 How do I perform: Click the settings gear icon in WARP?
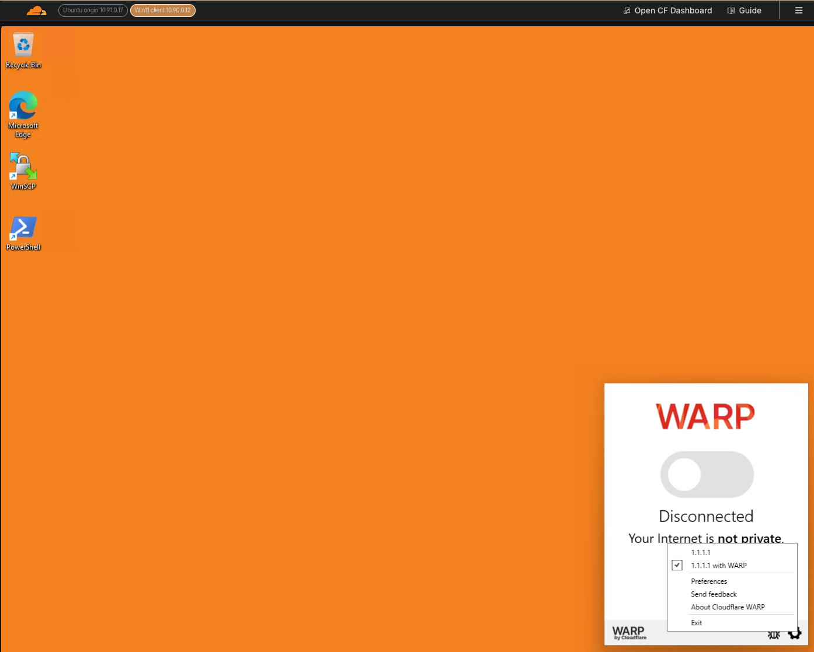(795, 633)
